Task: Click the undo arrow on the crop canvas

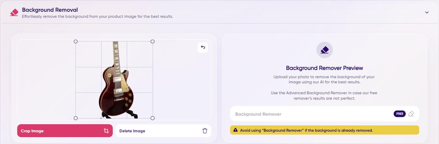Action: [x=203, y=47]
